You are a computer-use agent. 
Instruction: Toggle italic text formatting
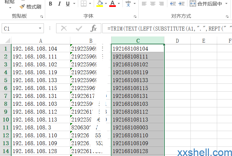tap(59, 4)
